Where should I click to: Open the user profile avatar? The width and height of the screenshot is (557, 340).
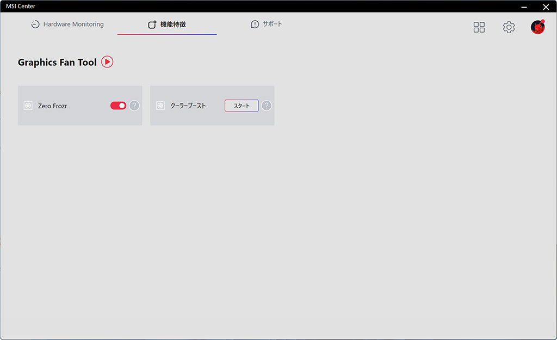(x=538, y=27)
